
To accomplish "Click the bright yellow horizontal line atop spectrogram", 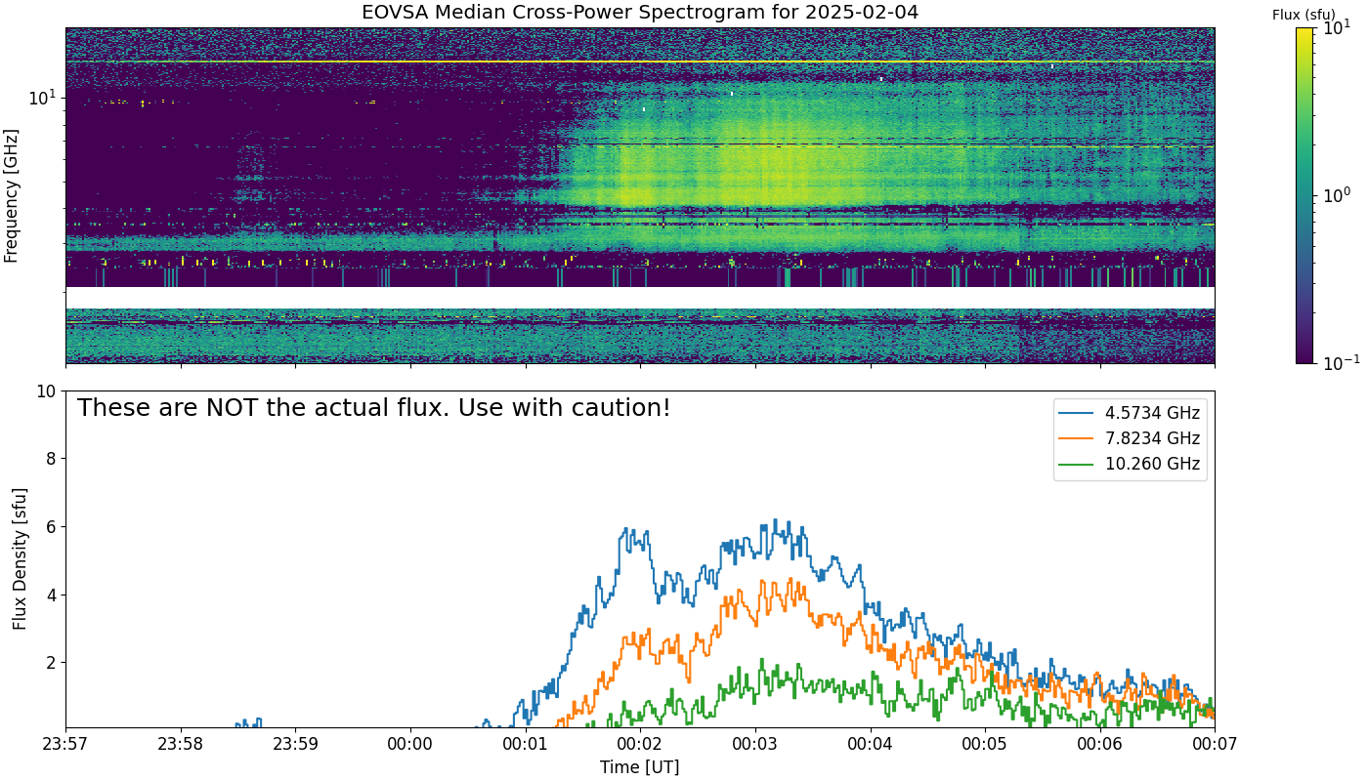I will click(640, 62).
